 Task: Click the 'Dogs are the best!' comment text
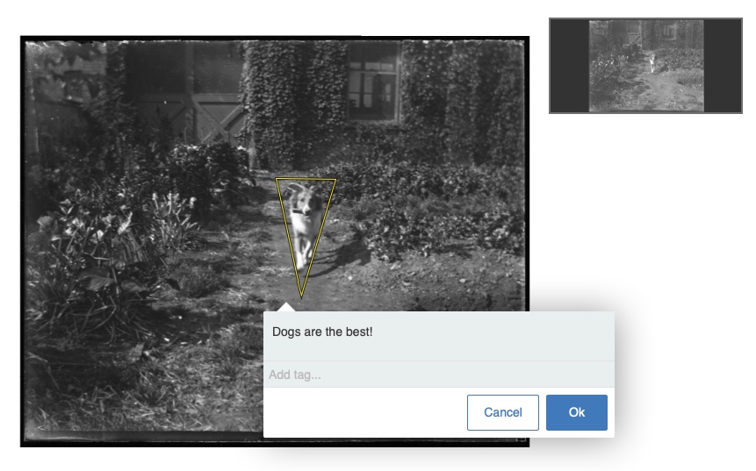coord(322,332)
